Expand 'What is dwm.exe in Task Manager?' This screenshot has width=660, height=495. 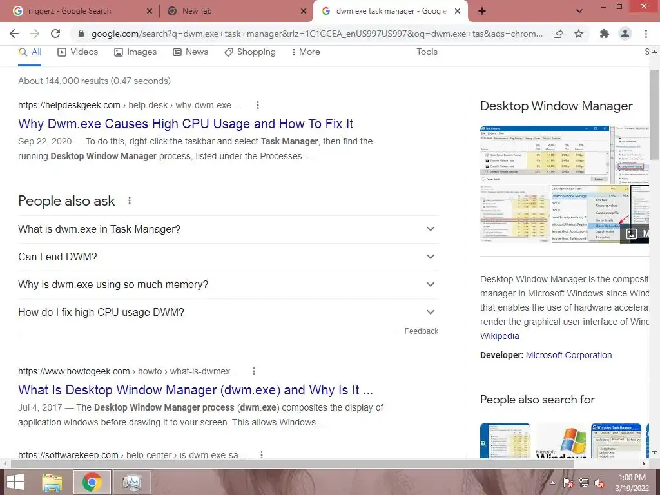228,229
